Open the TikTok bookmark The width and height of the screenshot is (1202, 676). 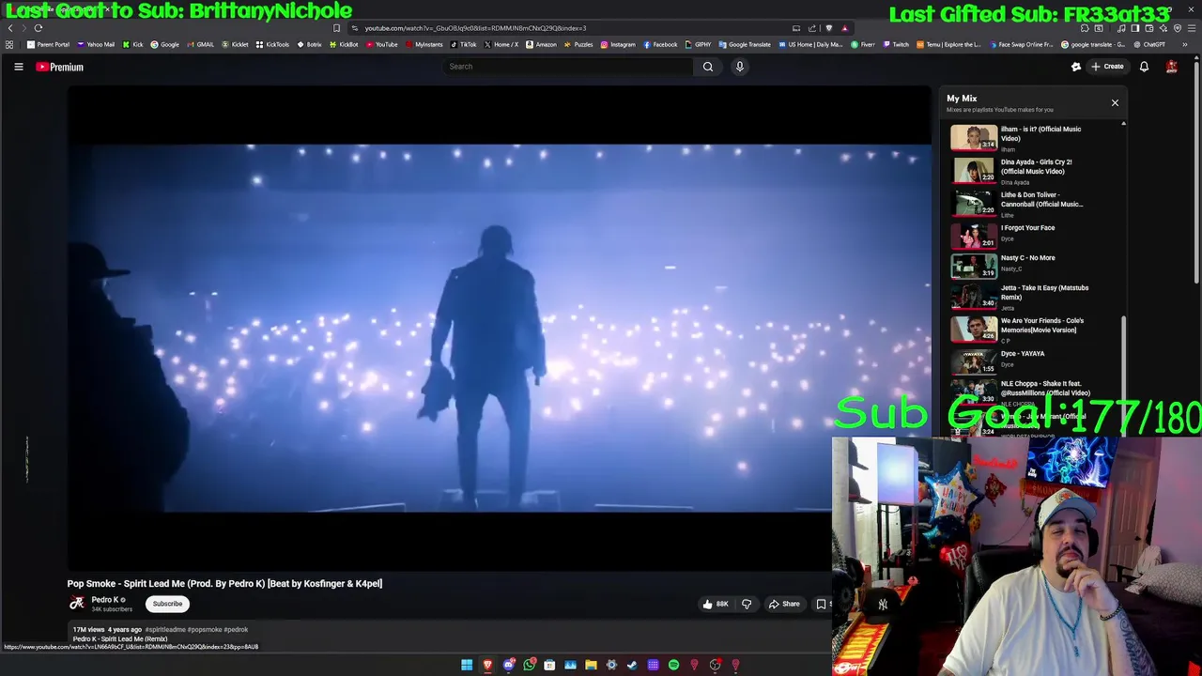pos(463,44)
